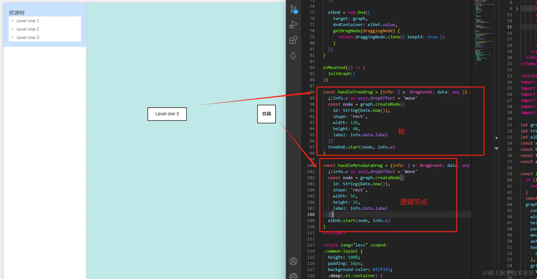Expand the Level one 3 tree arrow
This screenshot has width=537, height=279.
click(13, 37)
